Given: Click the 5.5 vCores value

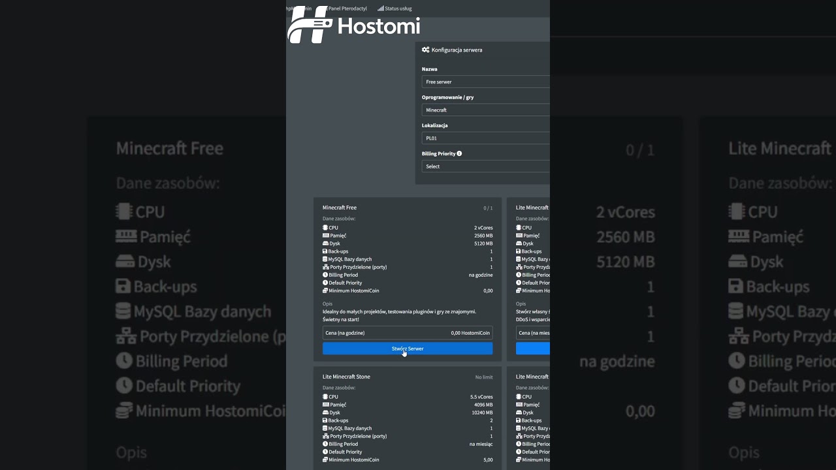Looking at the screenshot, I should 481,397.
